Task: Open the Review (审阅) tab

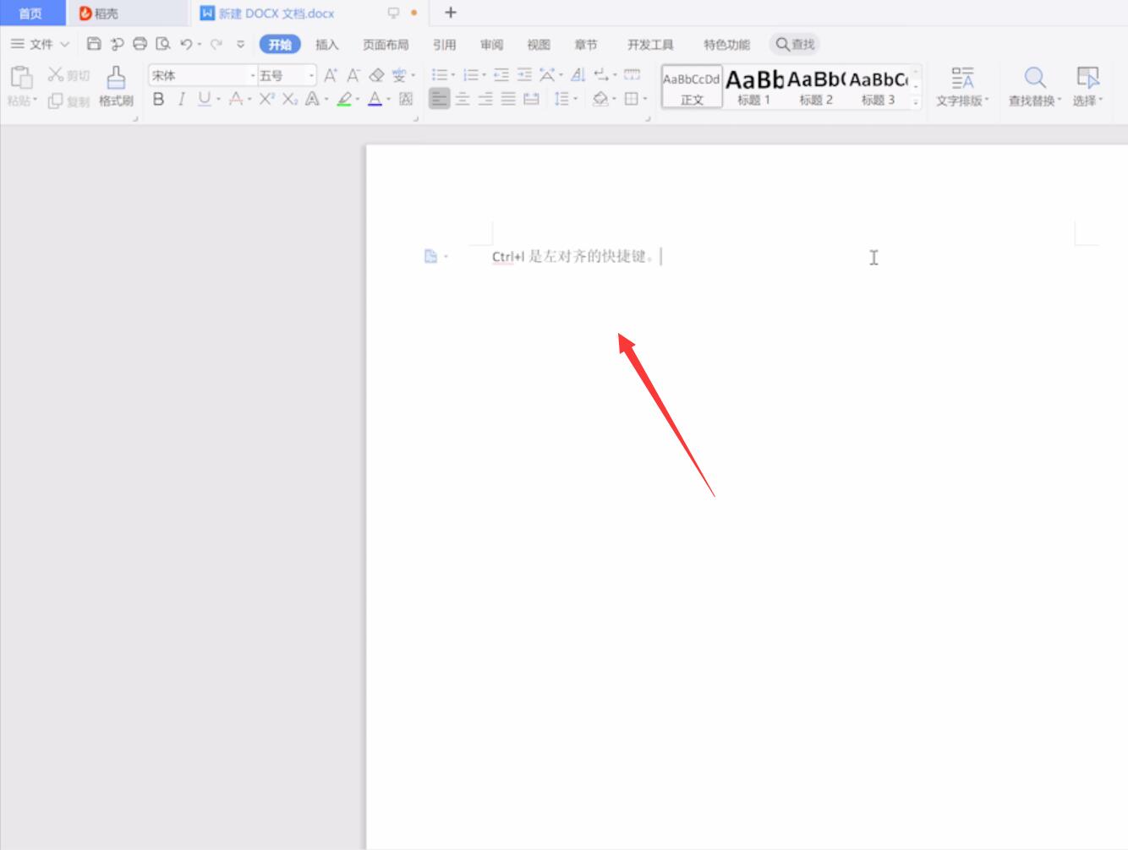Action: coord(491,45)
